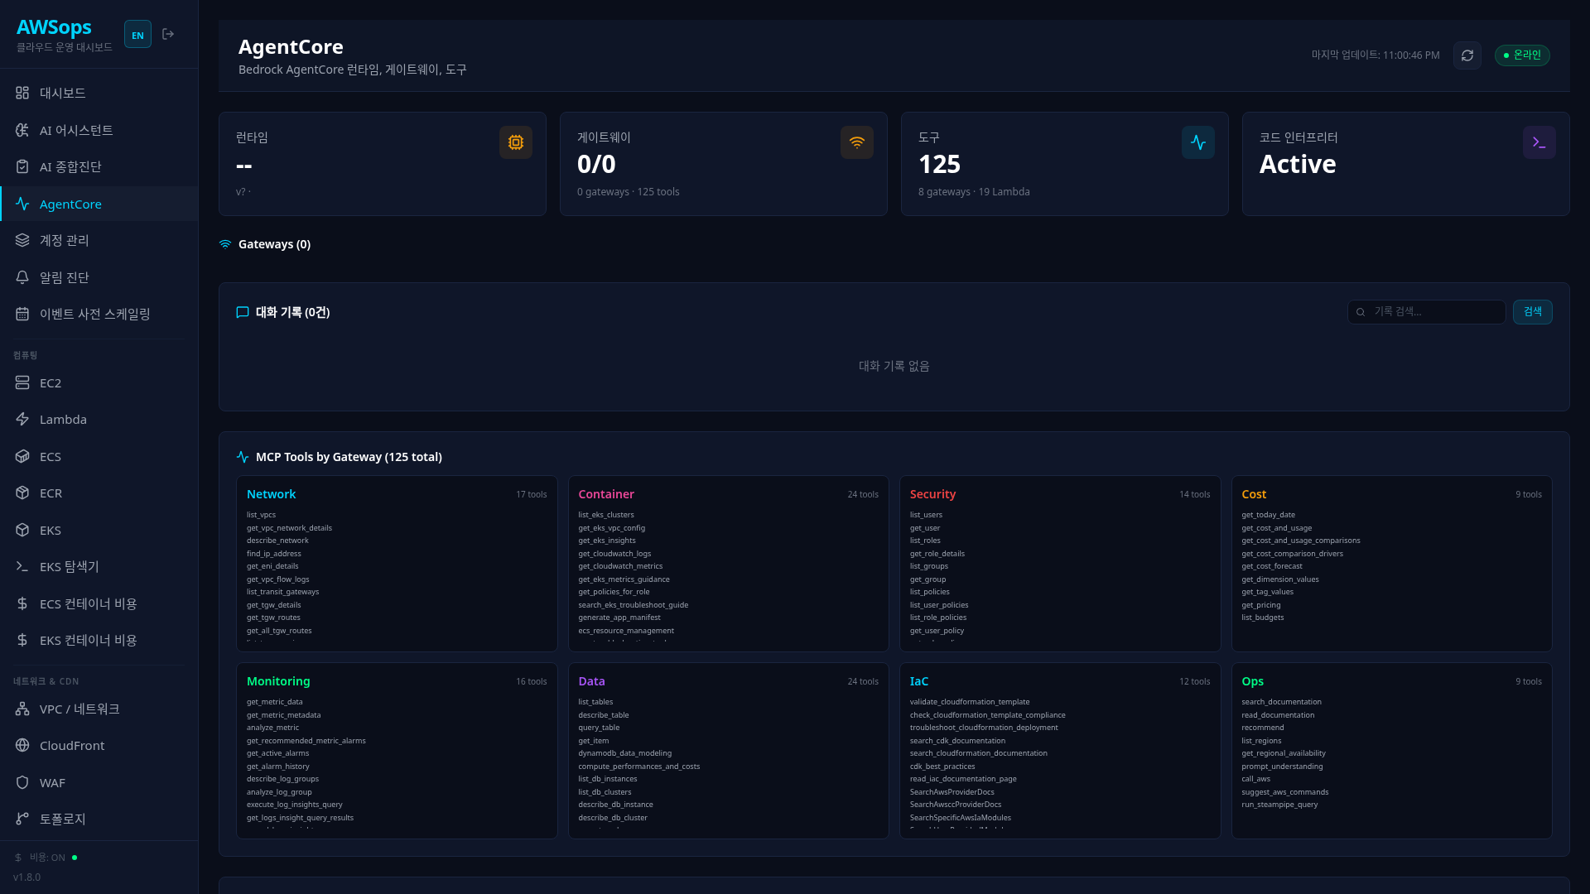The width and height of the screenshot is (1590, 894).
Task: Click get_today_date in Cost tools
Action: (x=1268, y=515)
